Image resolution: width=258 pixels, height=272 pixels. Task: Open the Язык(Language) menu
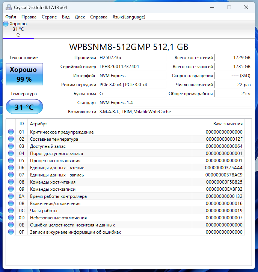pyautogui.click(x=129, y=17)
